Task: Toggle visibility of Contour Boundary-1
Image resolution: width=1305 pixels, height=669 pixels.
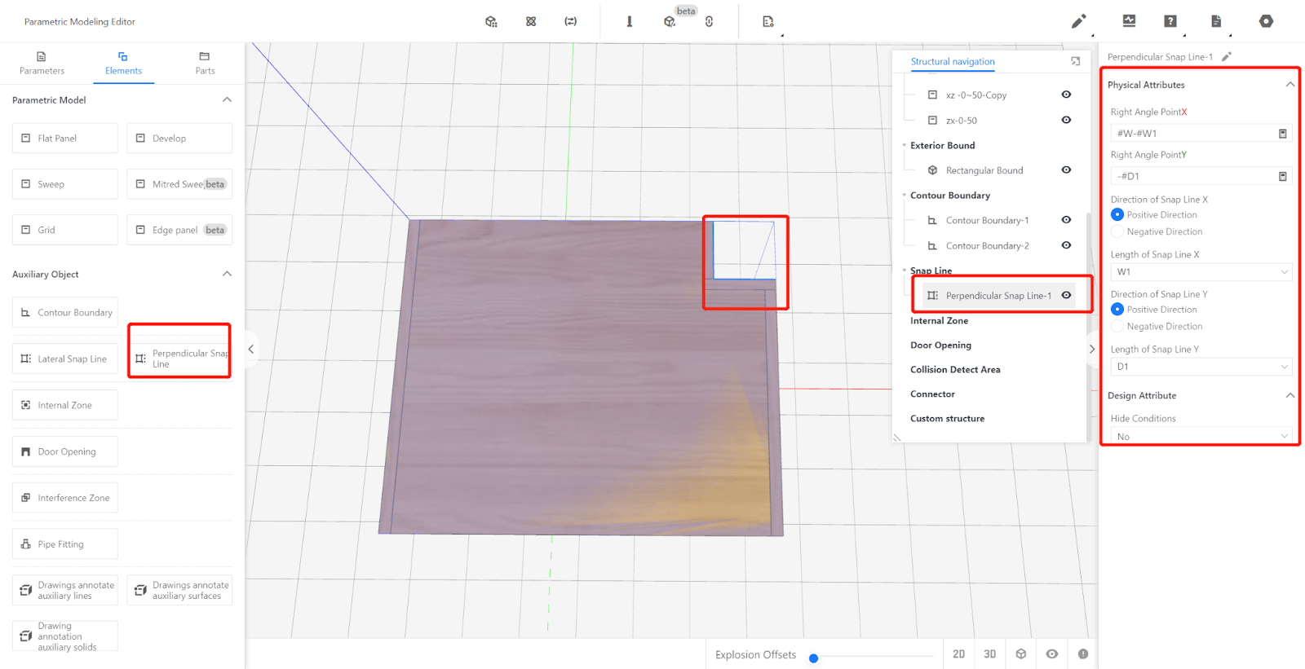Action: [1066, 220]
